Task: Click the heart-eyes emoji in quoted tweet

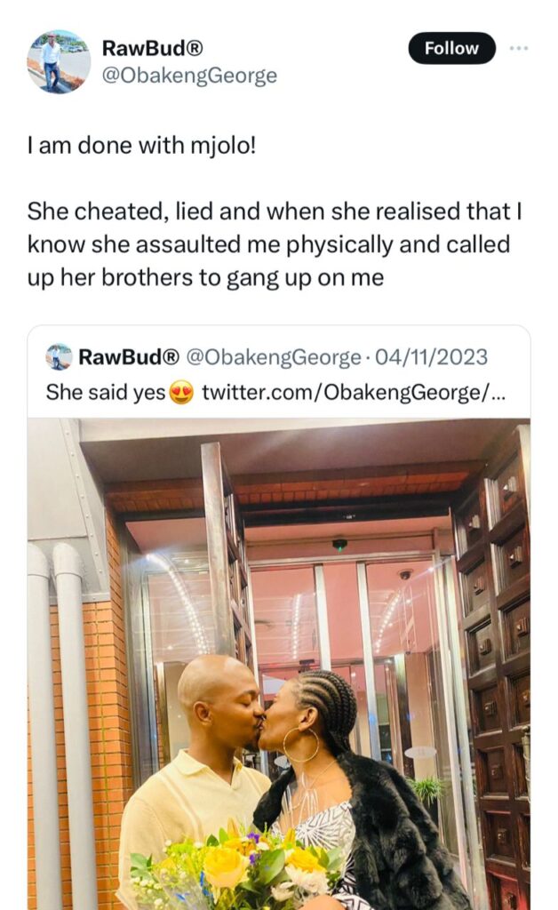Action: pyautogui.click(x=181, y=393)
